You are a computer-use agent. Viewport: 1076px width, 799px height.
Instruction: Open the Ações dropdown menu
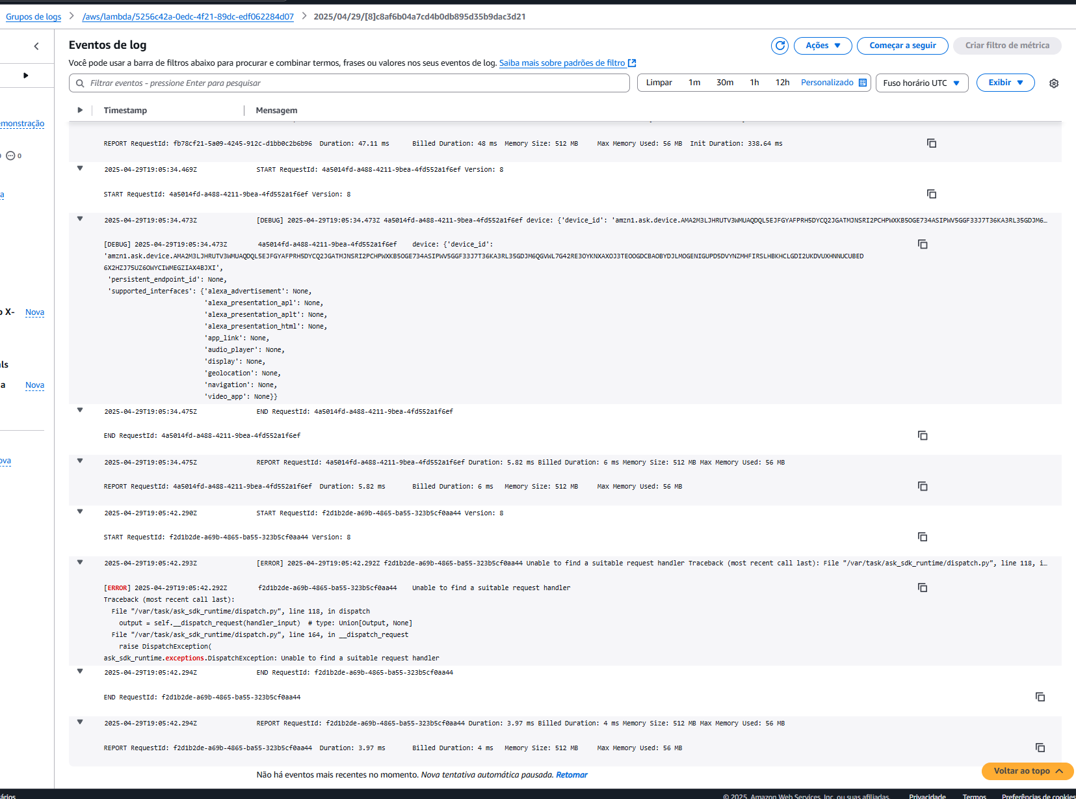coord(823,46)
